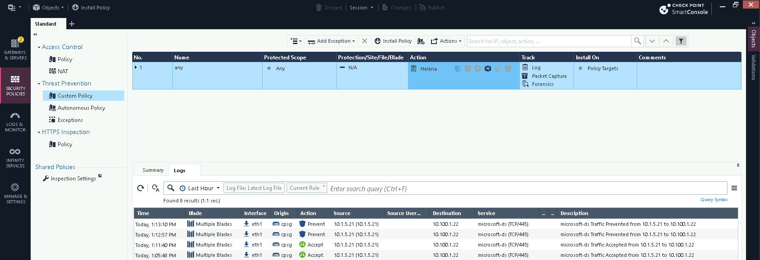Screen dimensions: 760x260
Task: Click the delete rule X icon
Action: 365,41
